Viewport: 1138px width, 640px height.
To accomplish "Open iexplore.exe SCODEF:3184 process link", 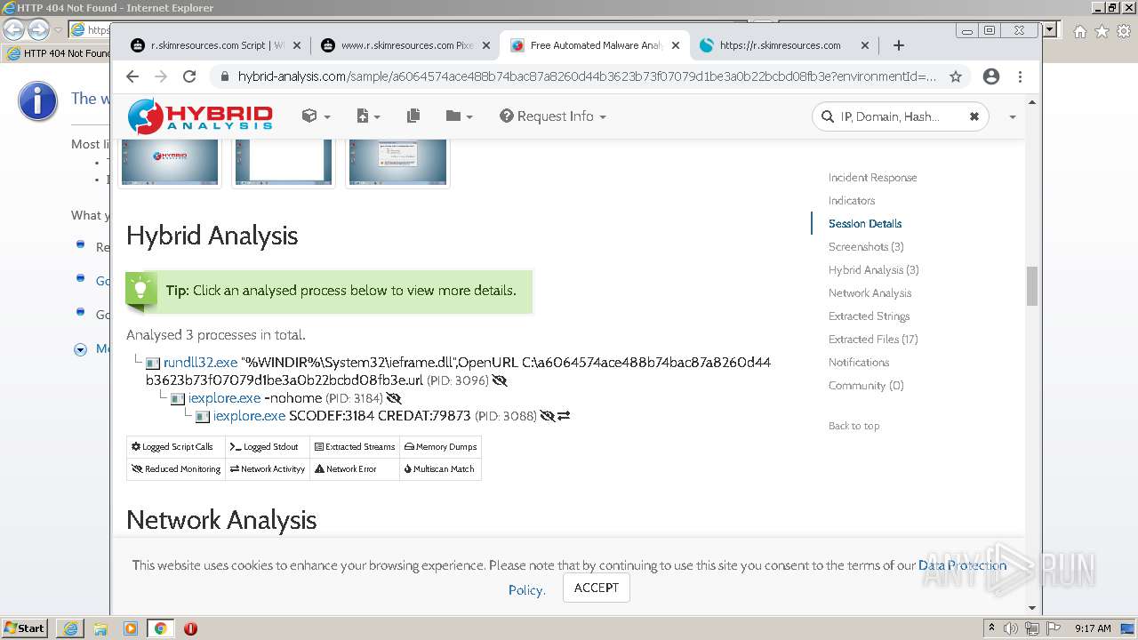I will click(x=249, y=416).
